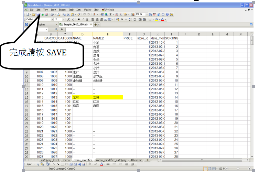Viewport: 258px width, 172px height.
Task: Click the formula bar input field
Action: pos(158,30)
